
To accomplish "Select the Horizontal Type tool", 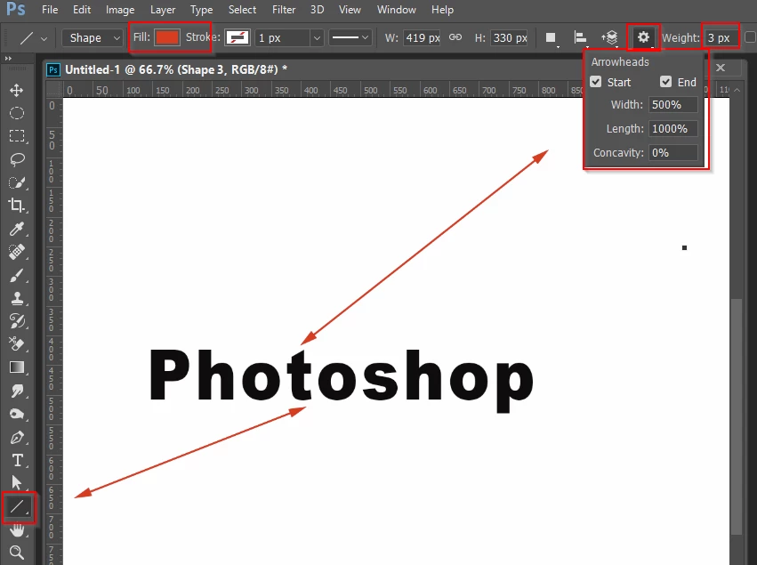I will click(x=17, y=460).
